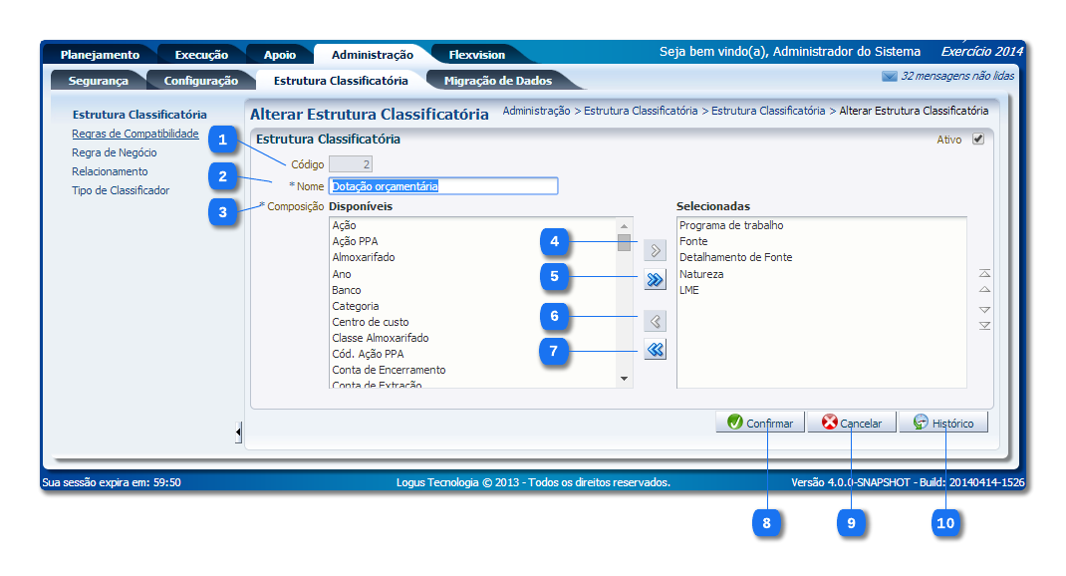Viewport: 1066px width, 576px height.
Task: Switch to the Migração de Dados tab
Action: [497, 81]
